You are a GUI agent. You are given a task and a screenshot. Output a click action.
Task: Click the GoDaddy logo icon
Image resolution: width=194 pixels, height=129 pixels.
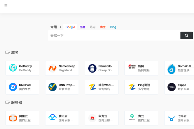[13, 68]
